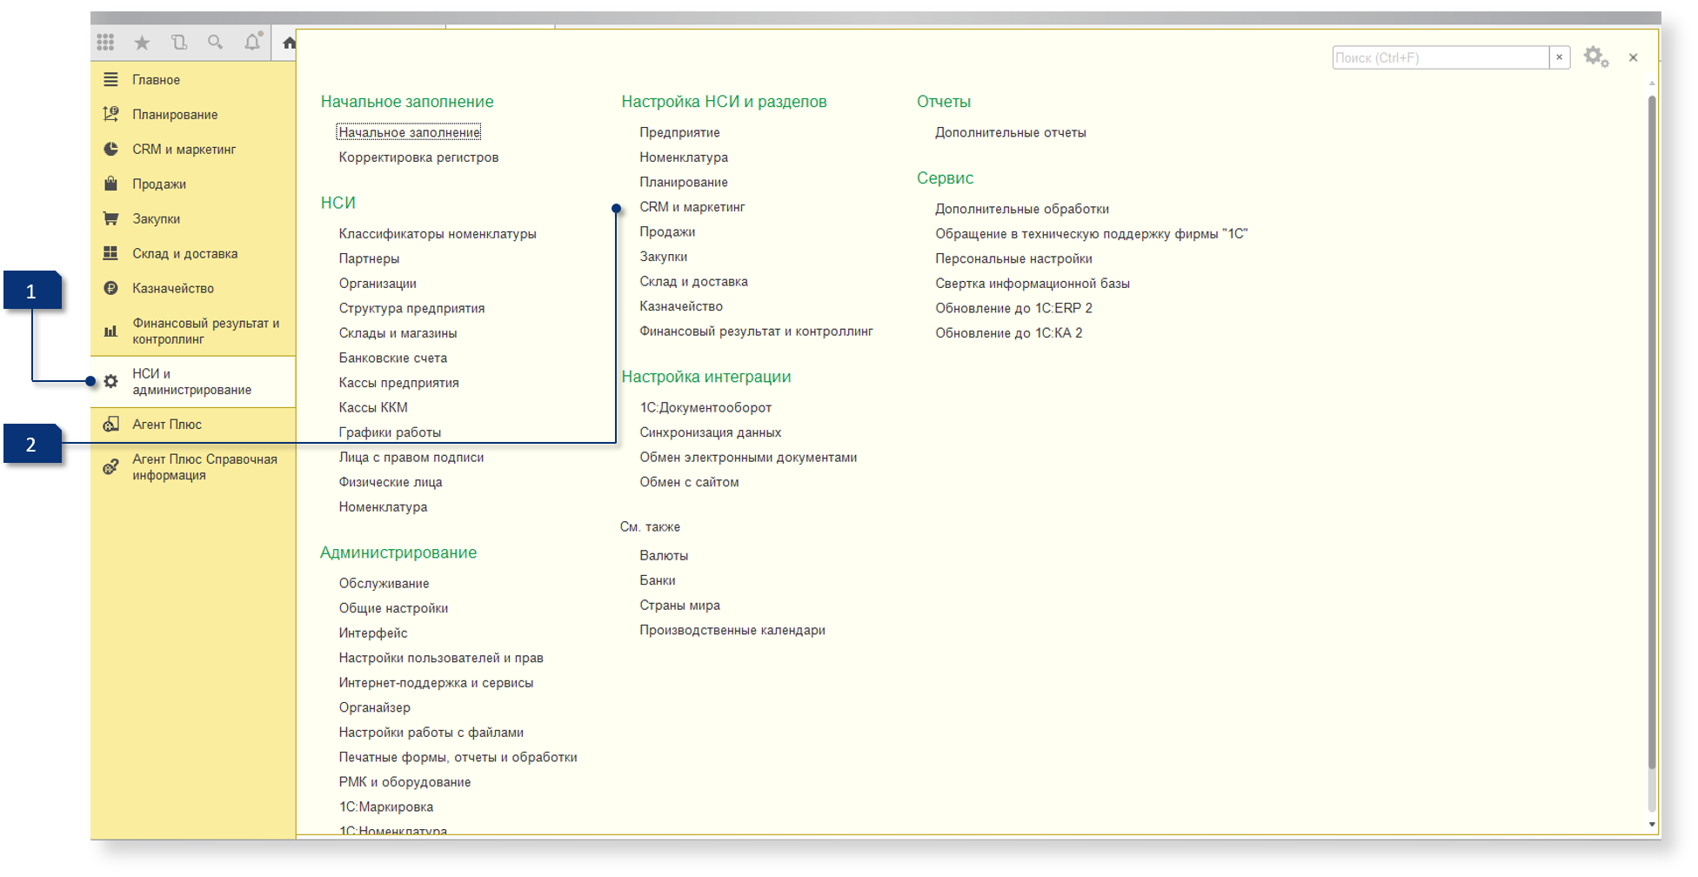
Task: Open Синхронизация данных
Action: (x=710, y=432)
